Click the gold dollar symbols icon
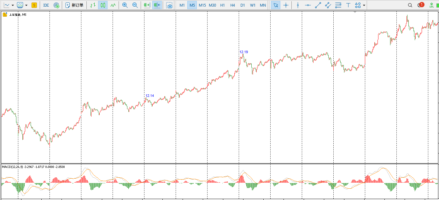The width and height of the screenshot is (439, 200). pos(34,5)
